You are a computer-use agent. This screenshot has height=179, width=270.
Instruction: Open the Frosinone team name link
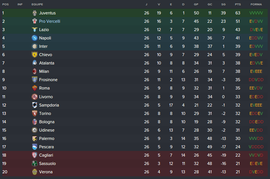tap(48, 80)
